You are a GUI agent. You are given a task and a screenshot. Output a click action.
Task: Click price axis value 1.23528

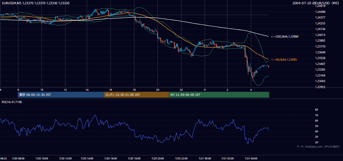(320, 58)
